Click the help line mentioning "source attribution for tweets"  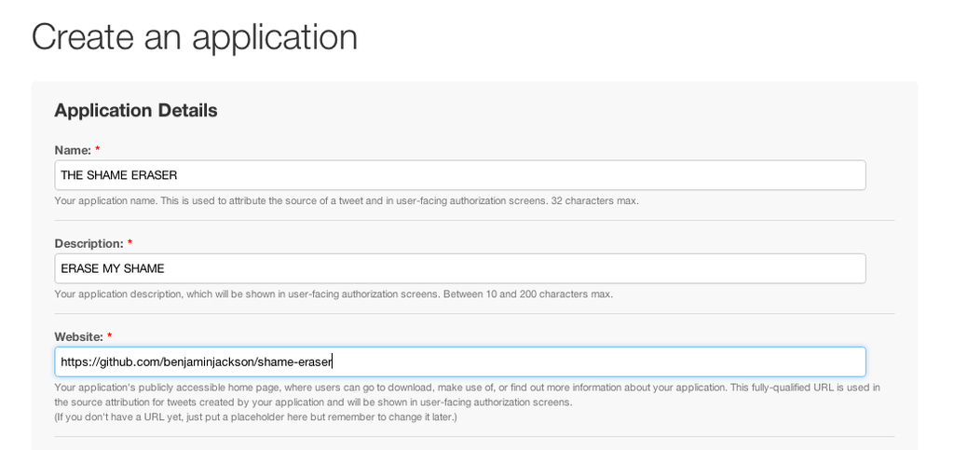[x=313, y=402]
